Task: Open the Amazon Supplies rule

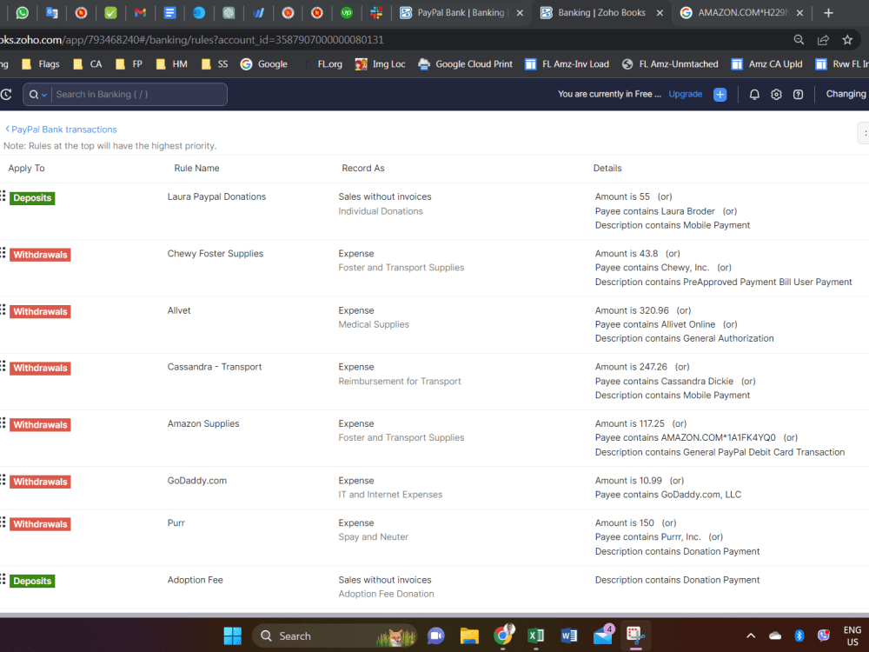Action: click(203, 423)
